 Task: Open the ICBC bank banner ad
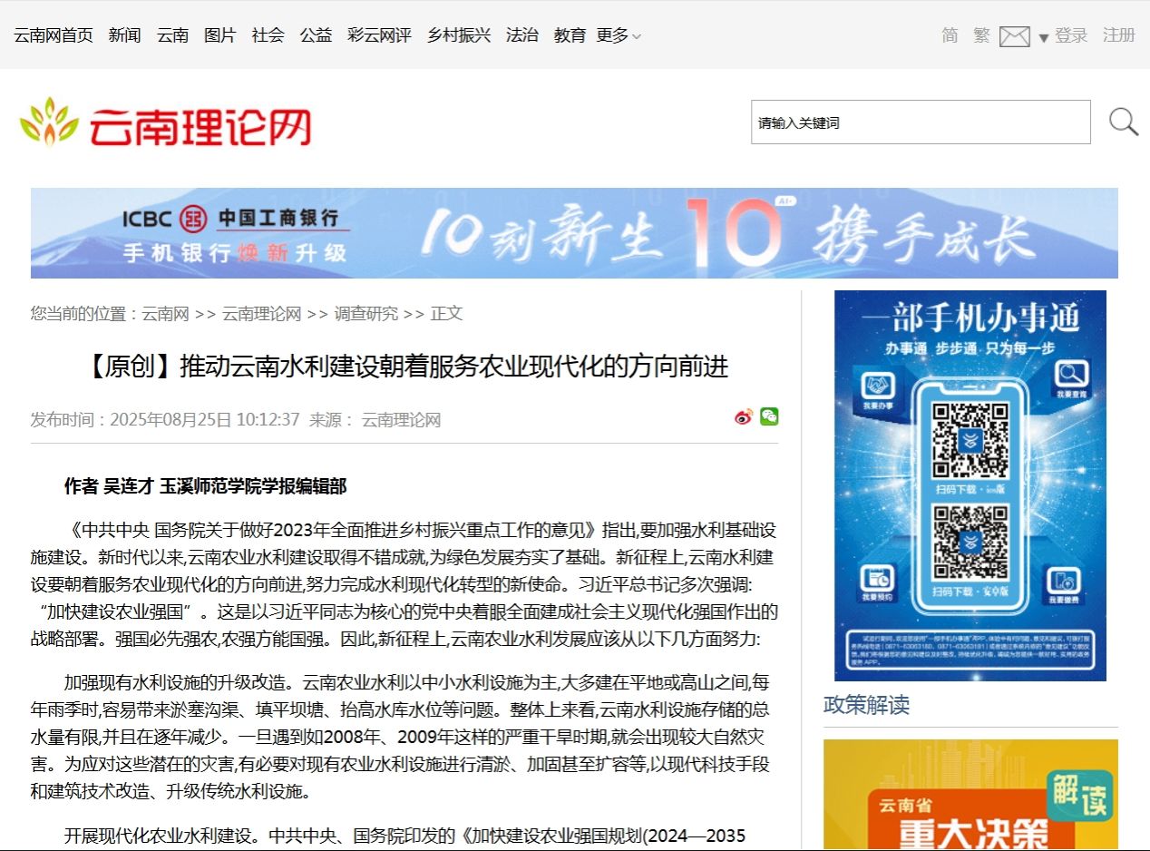pos(574,233)
